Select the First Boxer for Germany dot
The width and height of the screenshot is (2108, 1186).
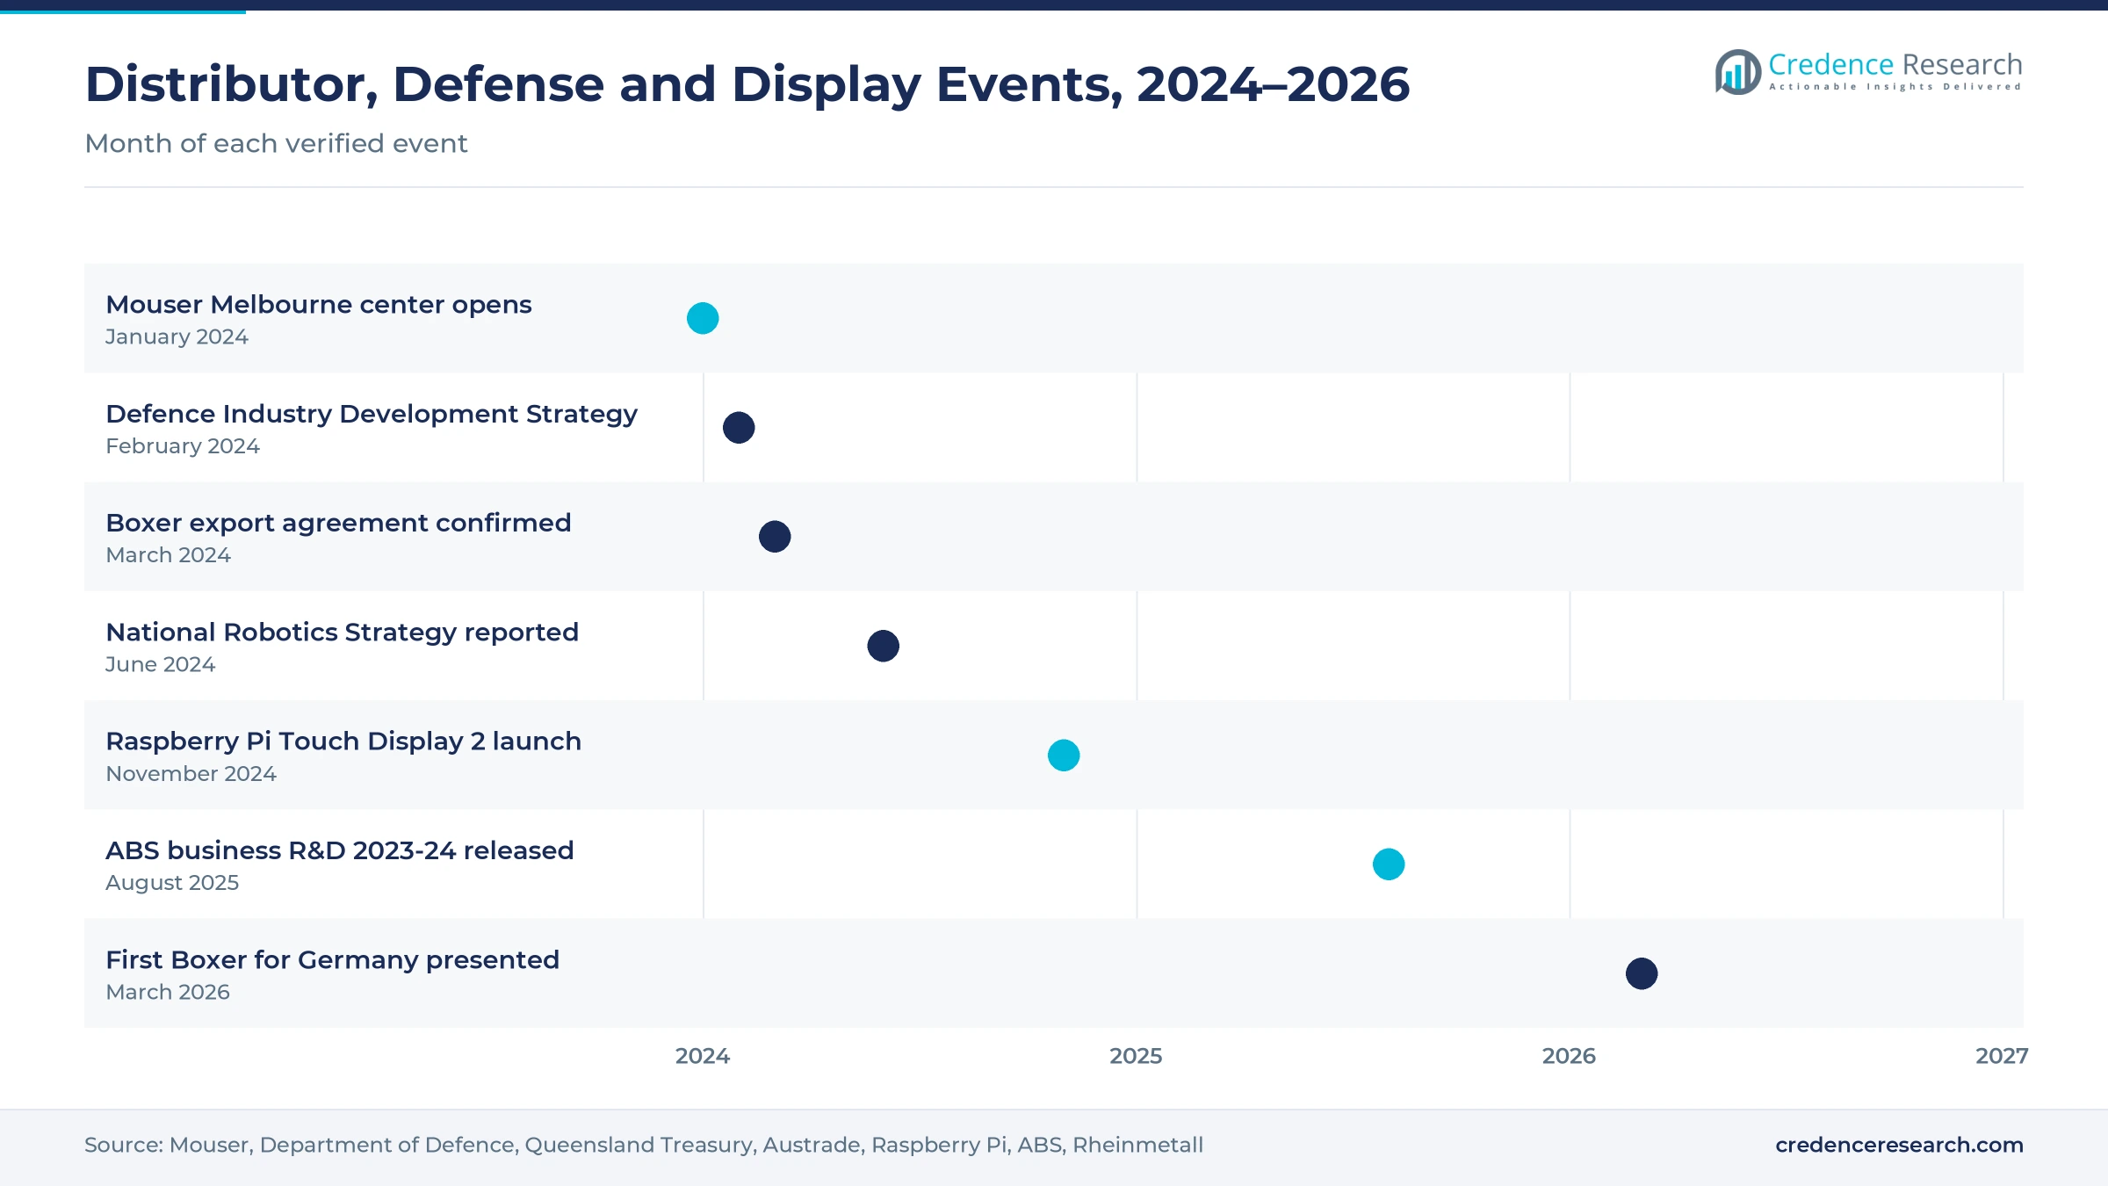coord(1642,973)
